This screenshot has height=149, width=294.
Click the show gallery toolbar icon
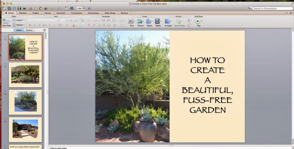point(66,8)
